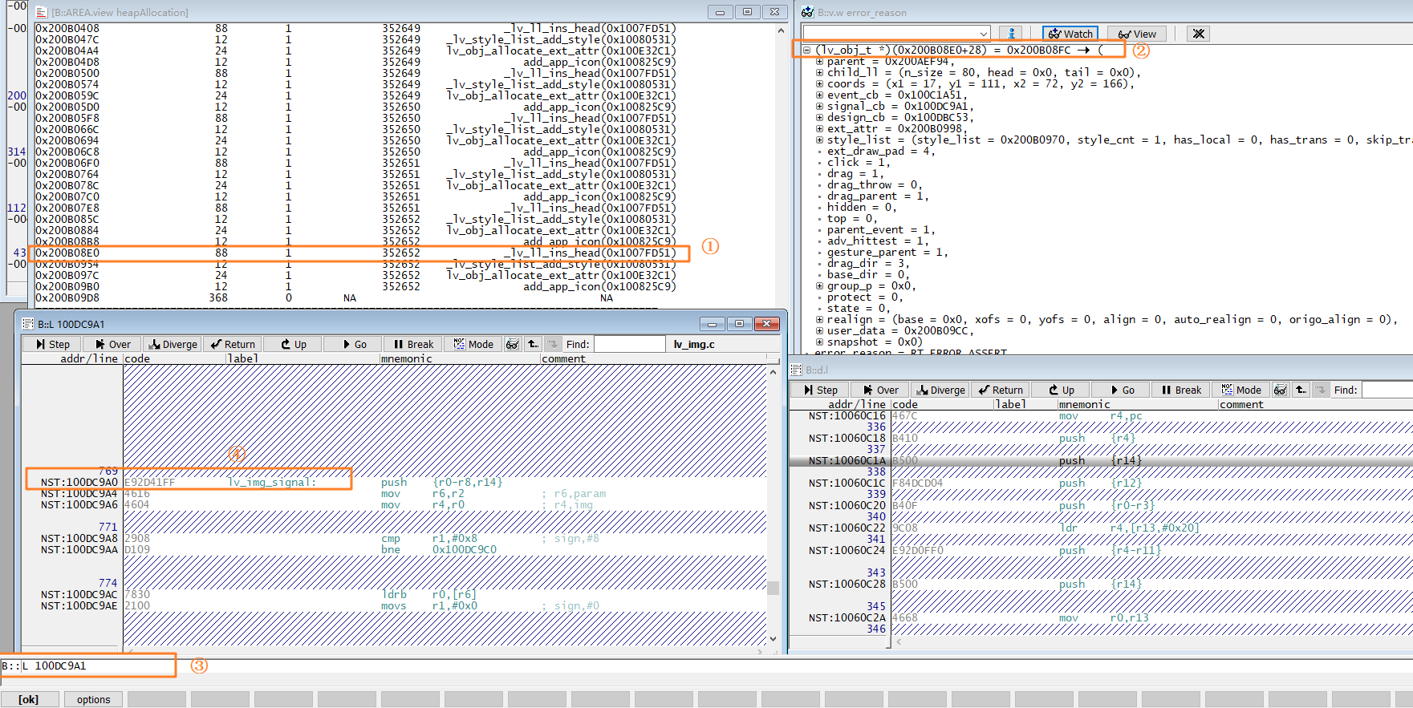Toggle Mode in the B::d.l toolbar
This screenshot has width=1413, height=708.
(1241, 390)
